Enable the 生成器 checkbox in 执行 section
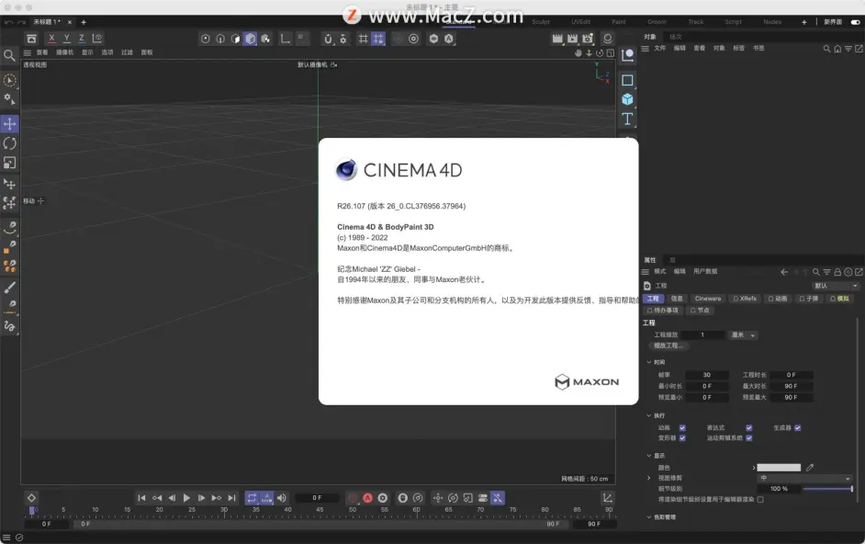 coord(798,428)
